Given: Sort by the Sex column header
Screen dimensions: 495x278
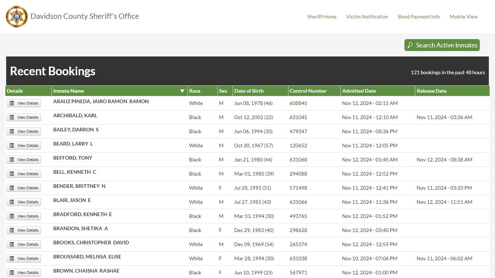Looking at the screenshot, I should 225,91.
